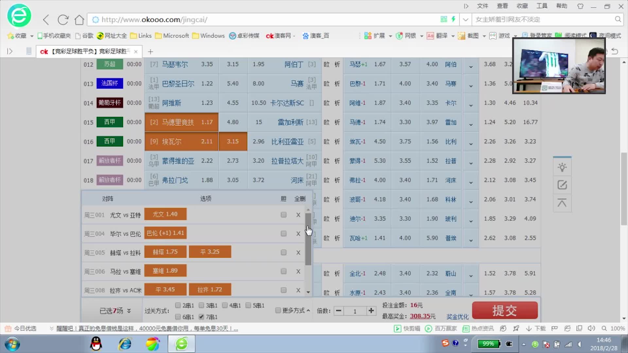The image size is (628, 353).
Task: Open Internet Explorer from the taskbar
Action: click(x=125, y=344)
